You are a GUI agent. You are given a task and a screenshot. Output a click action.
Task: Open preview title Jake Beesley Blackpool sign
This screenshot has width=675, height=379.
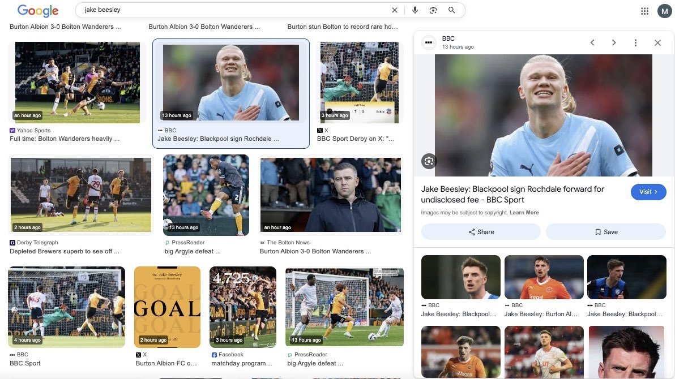point(512,194)
